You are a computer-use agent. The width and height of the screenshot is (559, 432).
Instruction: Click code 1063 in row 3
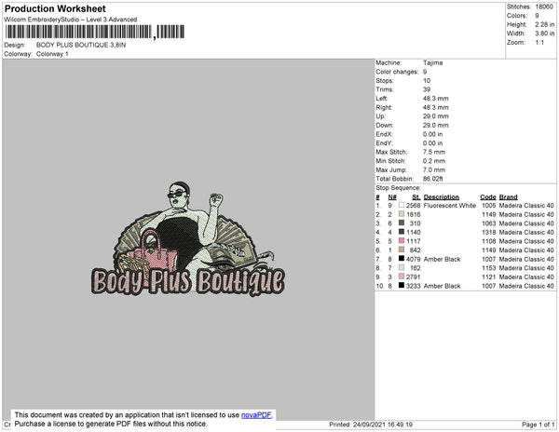coord(489,223)
